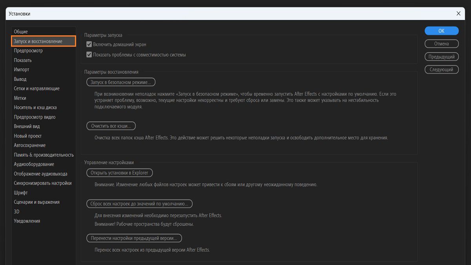Click Сброс всех настроек до значений по умолчанию
This screenshot has height=265, width=471.
(x=139, y=204)
